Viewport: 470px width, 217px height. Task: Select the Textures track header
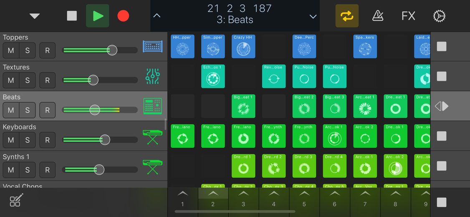tap(83, 76)
